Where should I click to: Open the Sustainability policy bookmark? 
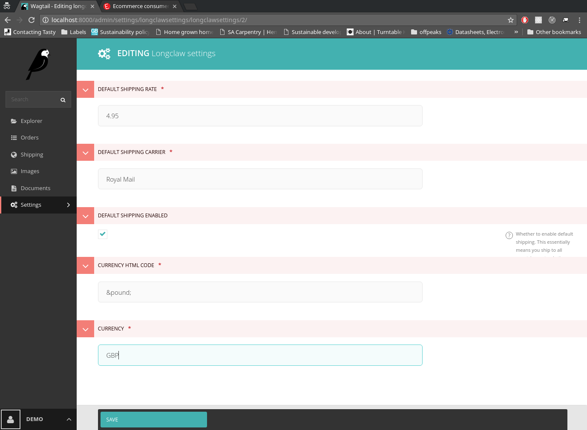pos(120,32)
